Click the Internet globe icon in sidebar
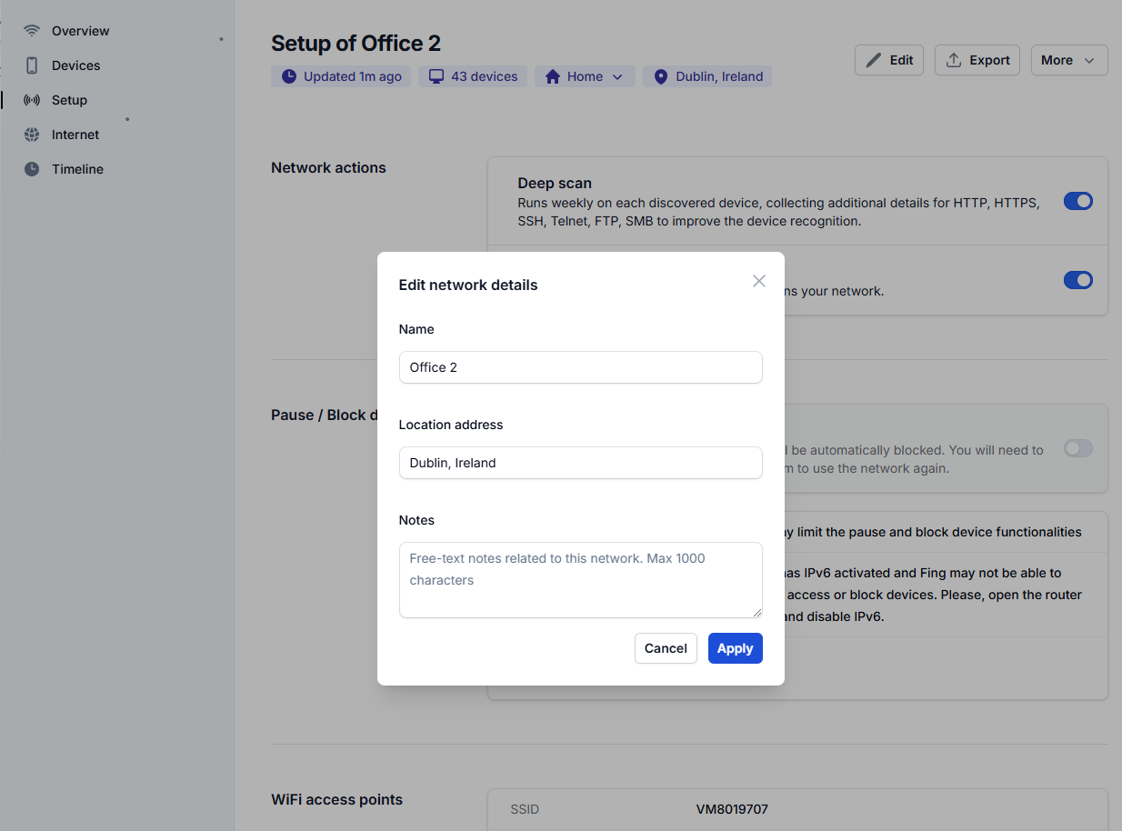This screenshot has width=1122, height=831. coord(32,135)
